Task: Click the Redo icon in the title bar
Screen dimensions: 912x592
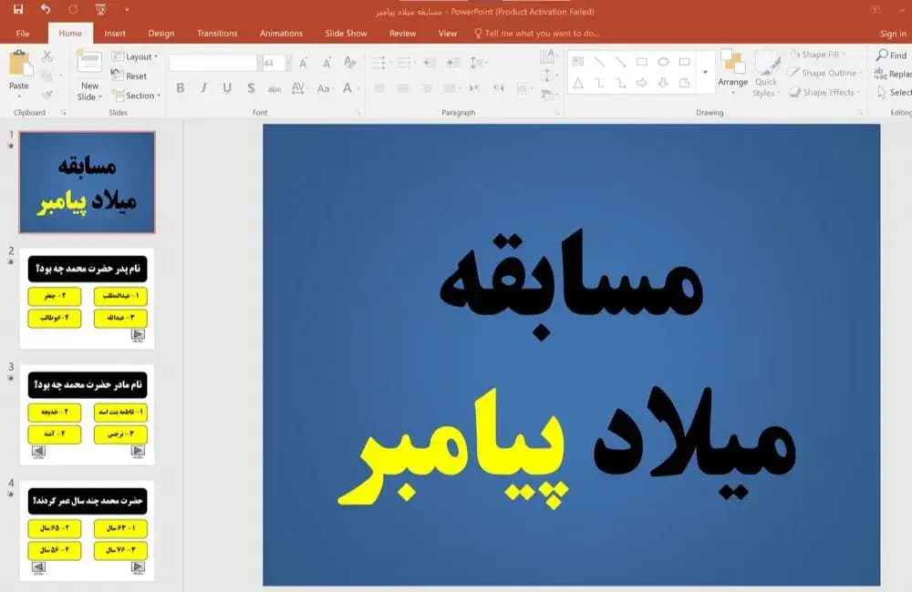Action: point(73,9)
